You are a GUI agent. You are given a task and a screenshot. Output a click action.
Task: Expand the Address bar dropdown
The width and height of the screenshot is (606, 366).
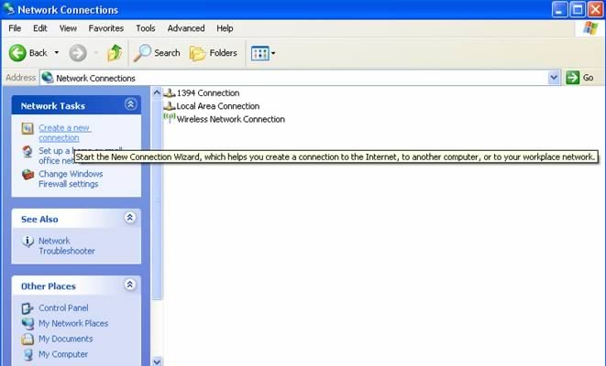click(x=554, y=78)
